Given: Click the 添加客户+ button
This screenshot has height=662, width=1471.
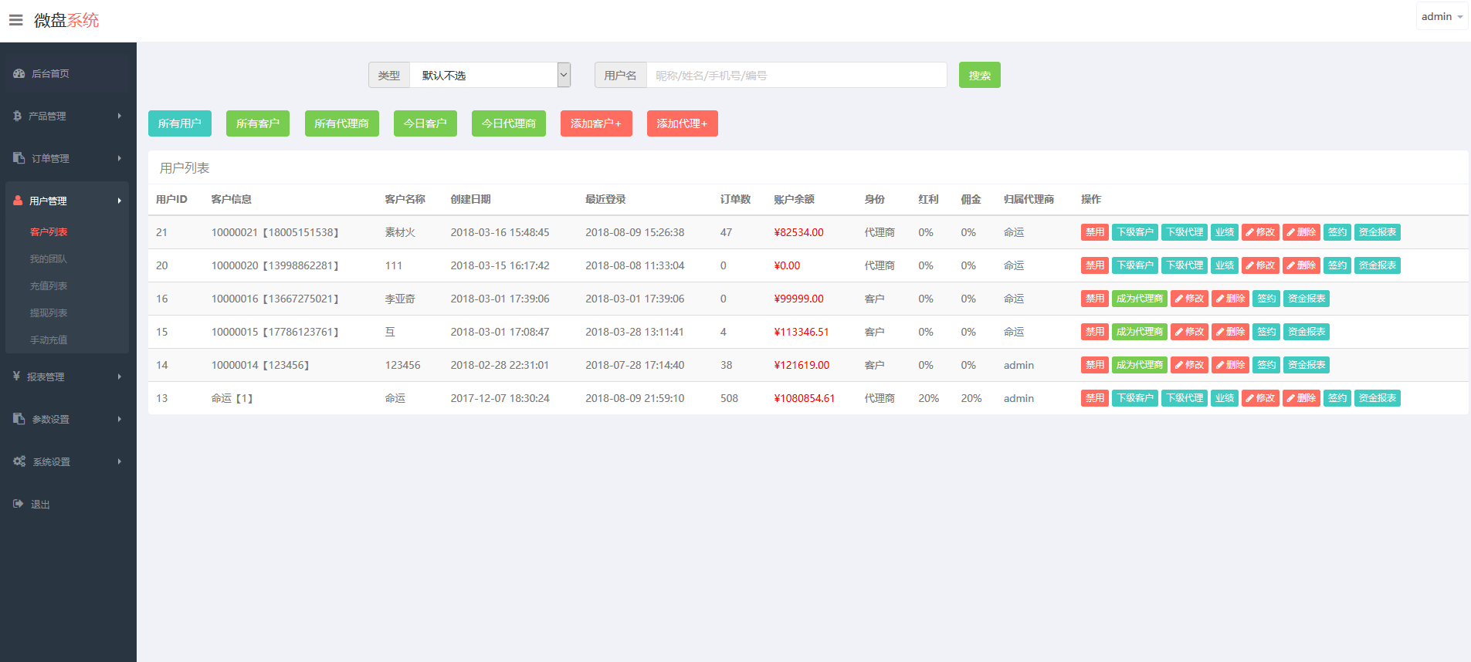Looking at the screenshot, I should (x=595, y=123).
